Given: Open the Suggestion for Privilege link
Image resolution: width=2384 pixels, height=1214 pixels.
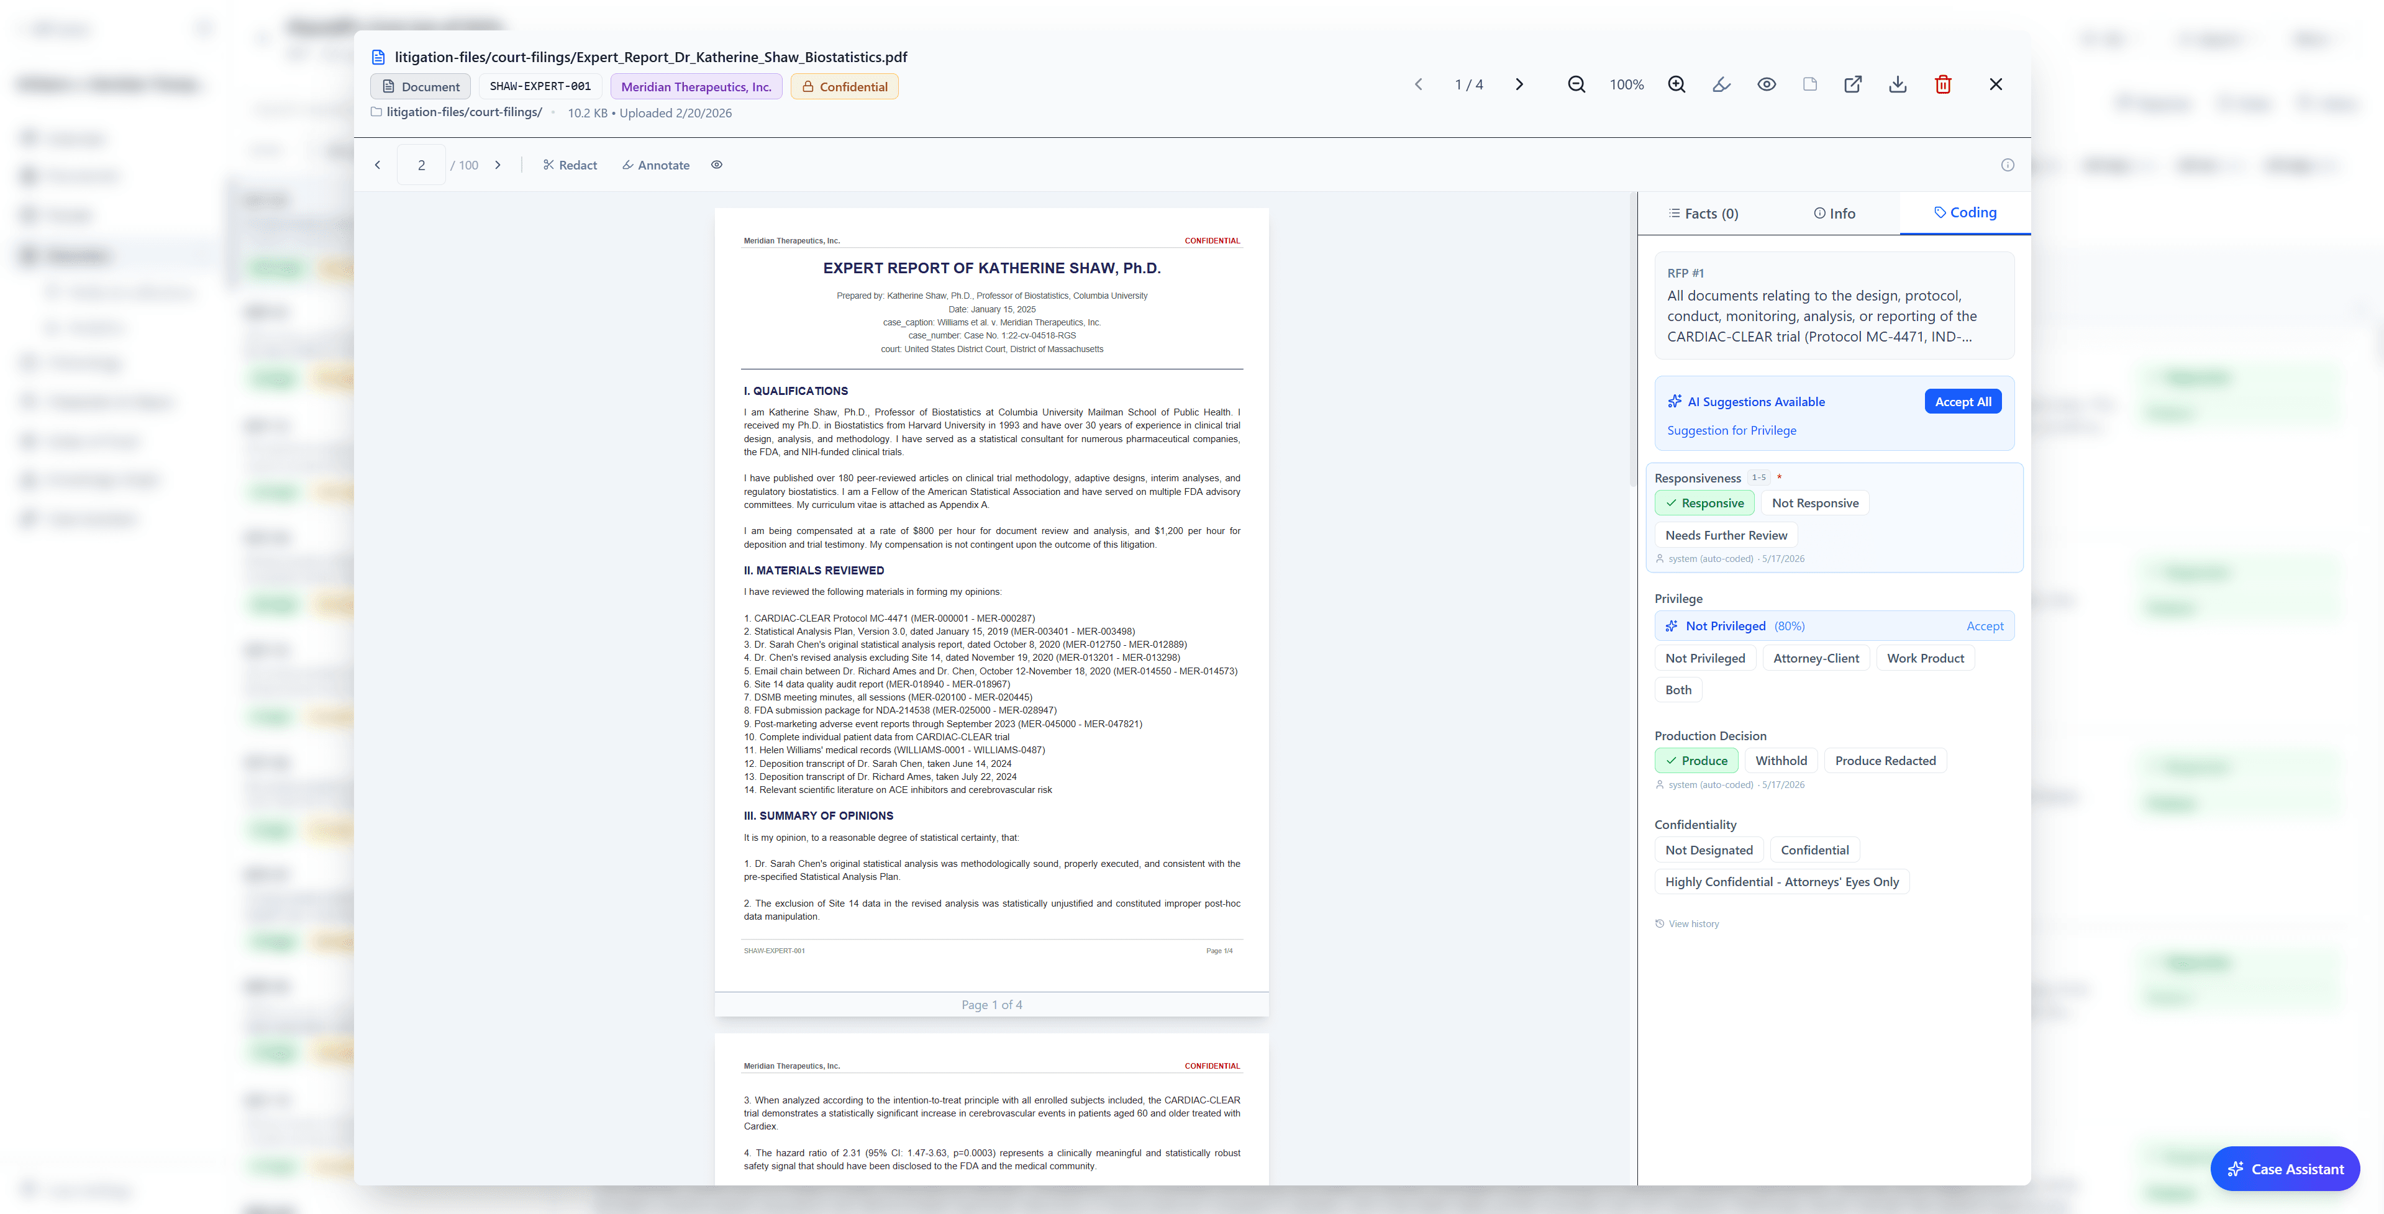Looking at the screenshot, I should (x=1732, y=430).
